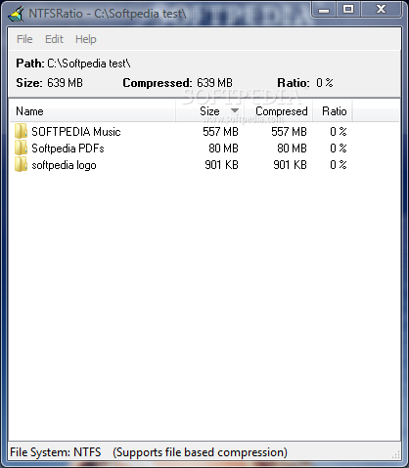Image resolution: width=409 pixels, height=468 pixels.
Task: Click the 901 KB size of softpedia logo
Action: (221, 165)
